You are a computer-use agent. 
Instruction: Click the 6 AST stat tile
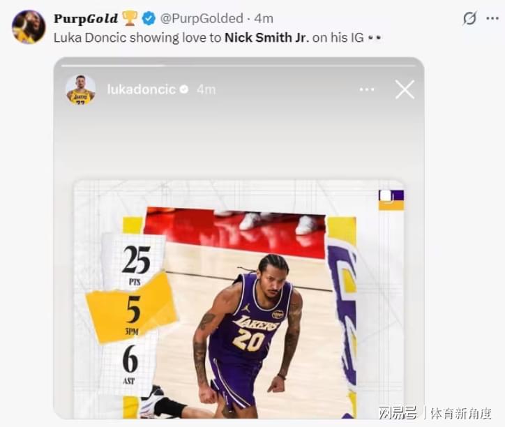pyautogui.click(x=130, y=364)
